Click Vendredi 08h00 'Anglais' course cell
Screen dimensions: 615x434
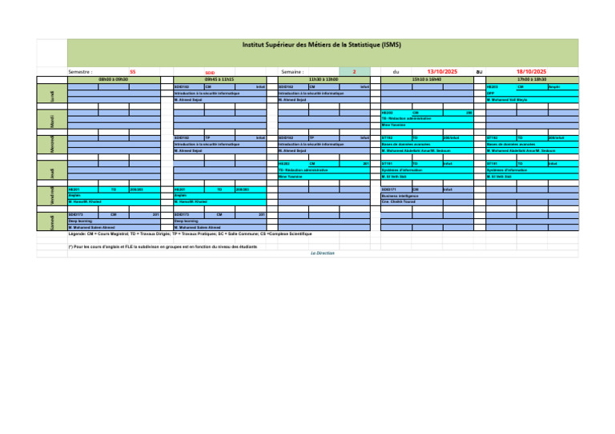(114, 196)
